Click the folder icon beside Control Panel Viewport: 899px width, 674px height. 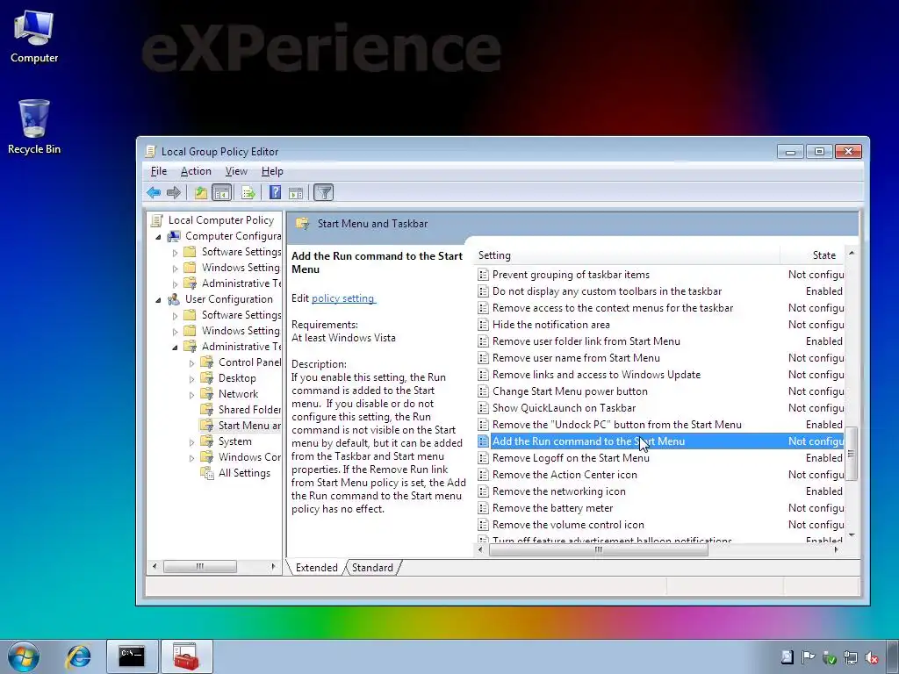coord(207,362)
